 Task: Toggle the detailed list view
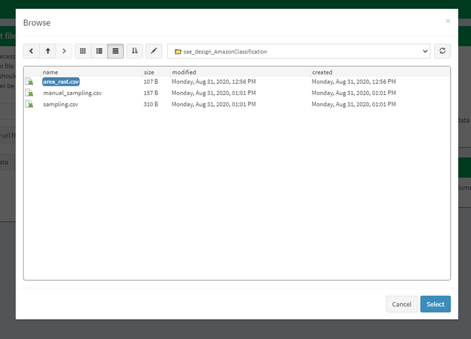tap(116, 51)
